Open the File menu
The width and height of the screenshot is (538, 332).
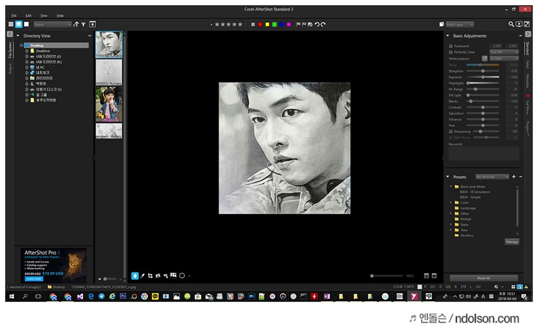click(14, 16)
